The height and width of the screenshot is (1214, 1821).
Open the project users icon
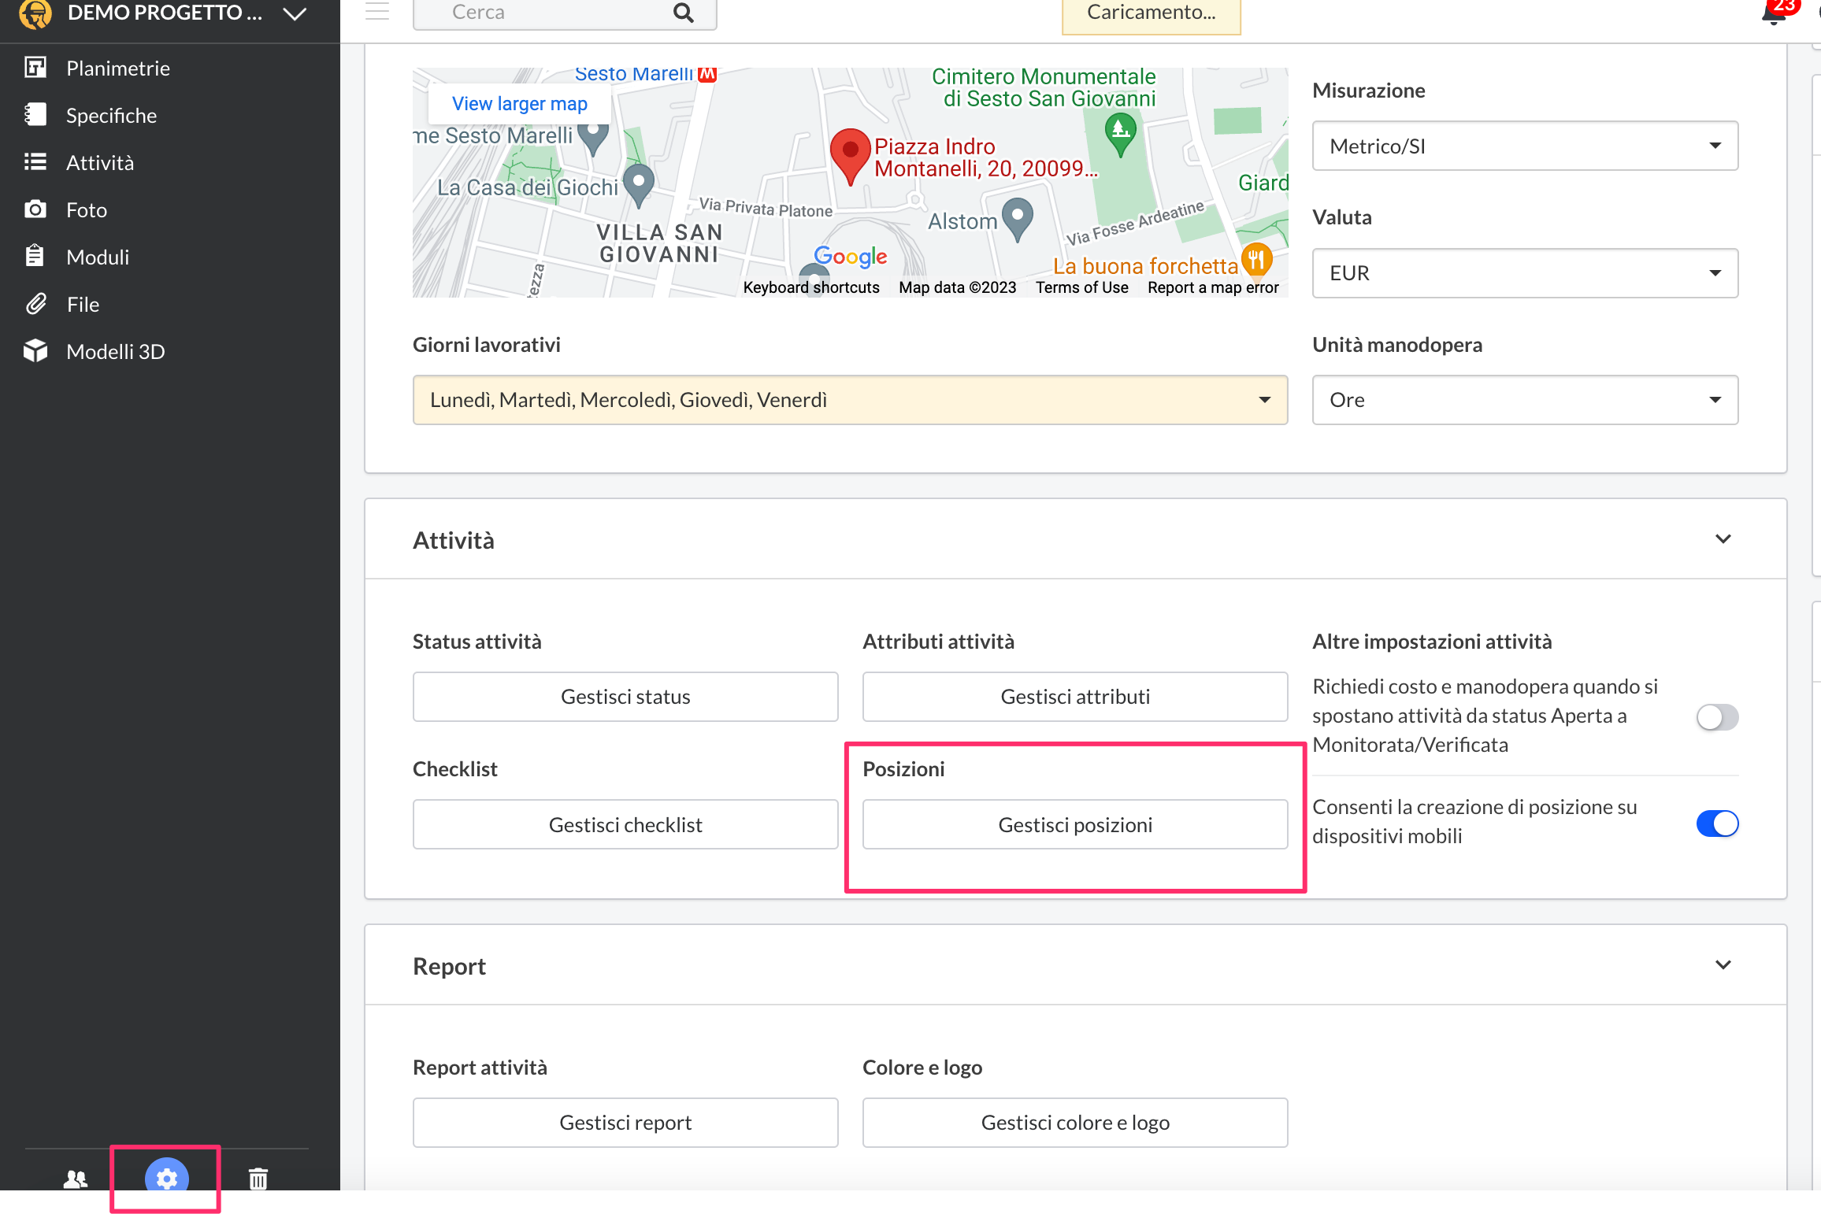point(76,1179)
